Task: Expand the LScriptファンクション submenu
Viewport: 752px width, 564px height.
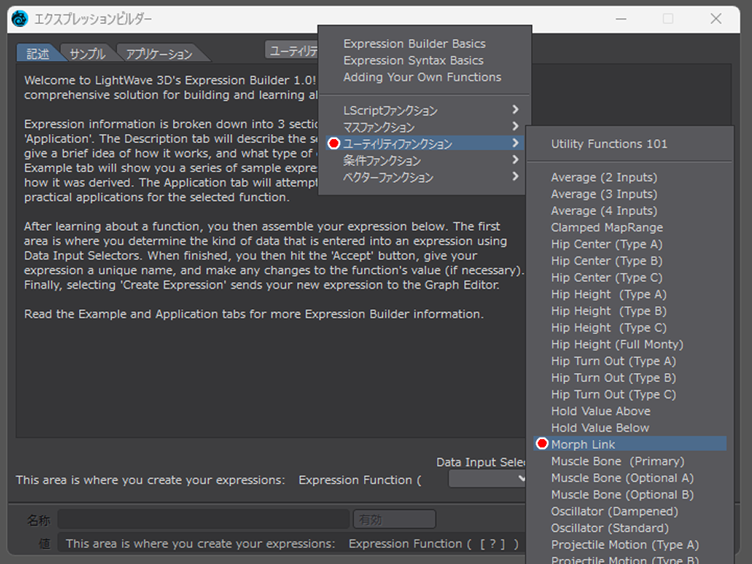Action: pyautogui.click(x=425, y=111)
